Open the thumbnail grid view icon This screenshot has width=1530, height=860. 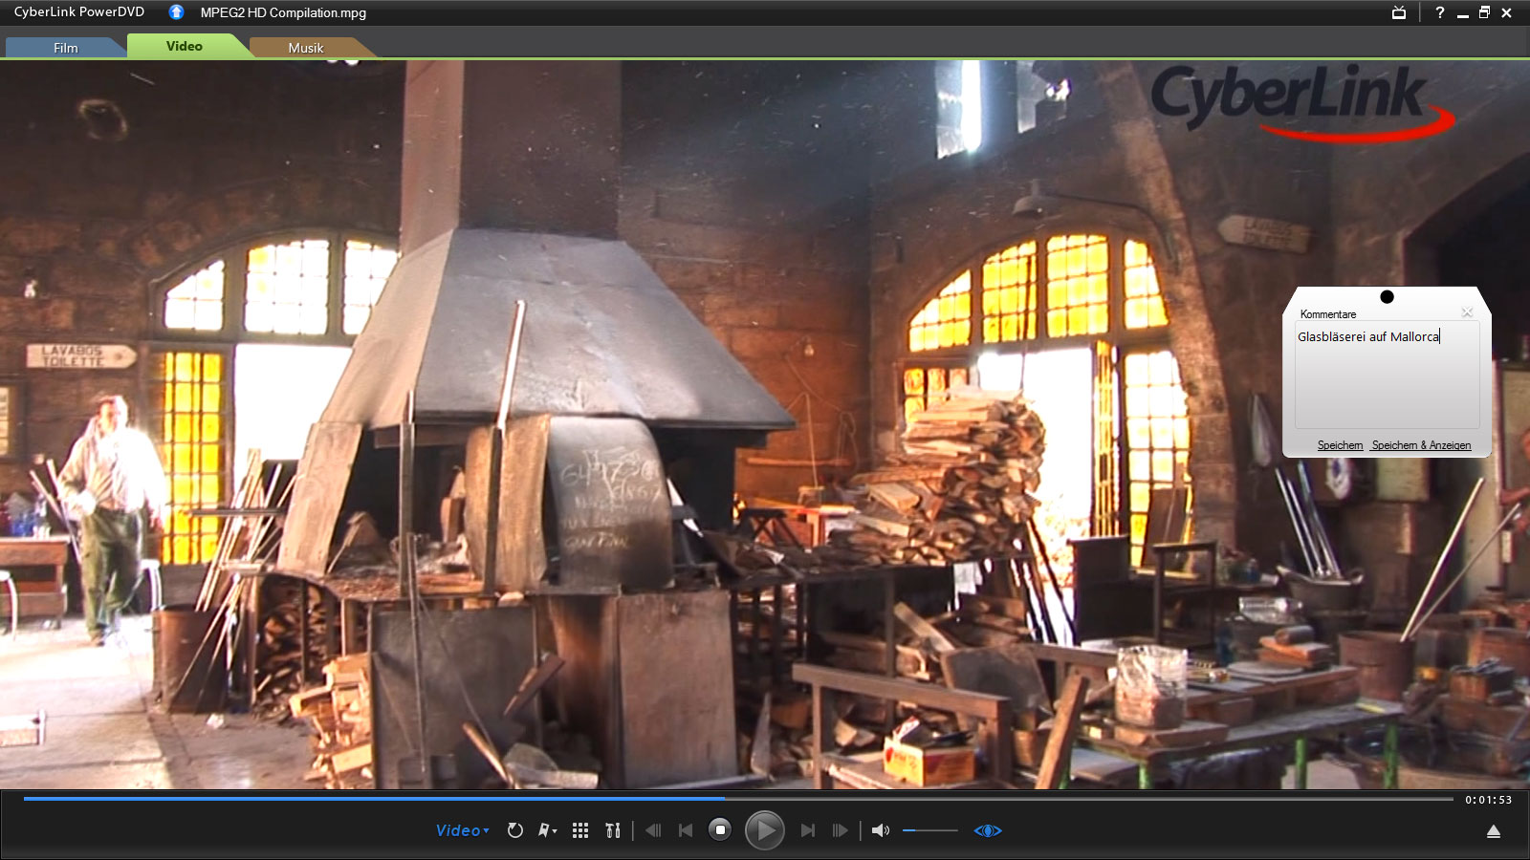click(x=580, y=830)
